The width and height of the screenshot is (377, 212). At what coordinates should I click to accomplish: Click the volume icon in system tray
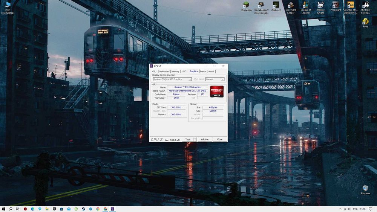click(349, 209)
